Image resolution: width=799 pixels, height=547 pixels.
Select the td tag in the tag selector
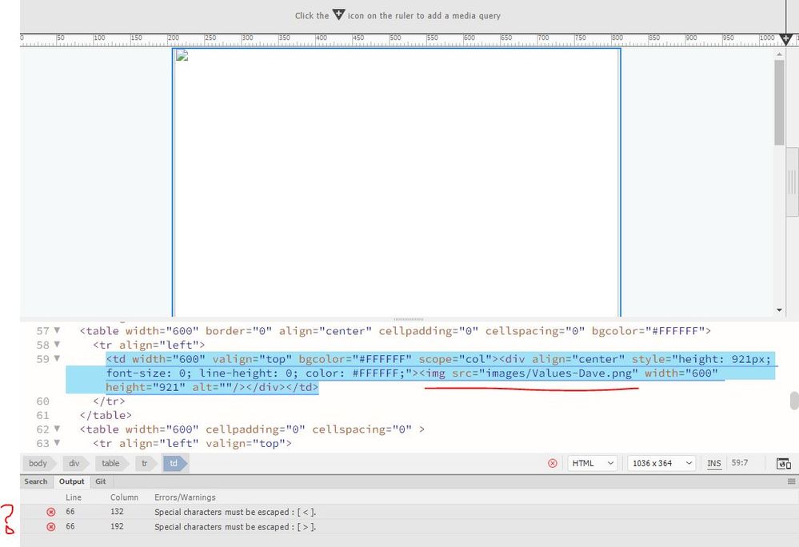tap(174, 463)
